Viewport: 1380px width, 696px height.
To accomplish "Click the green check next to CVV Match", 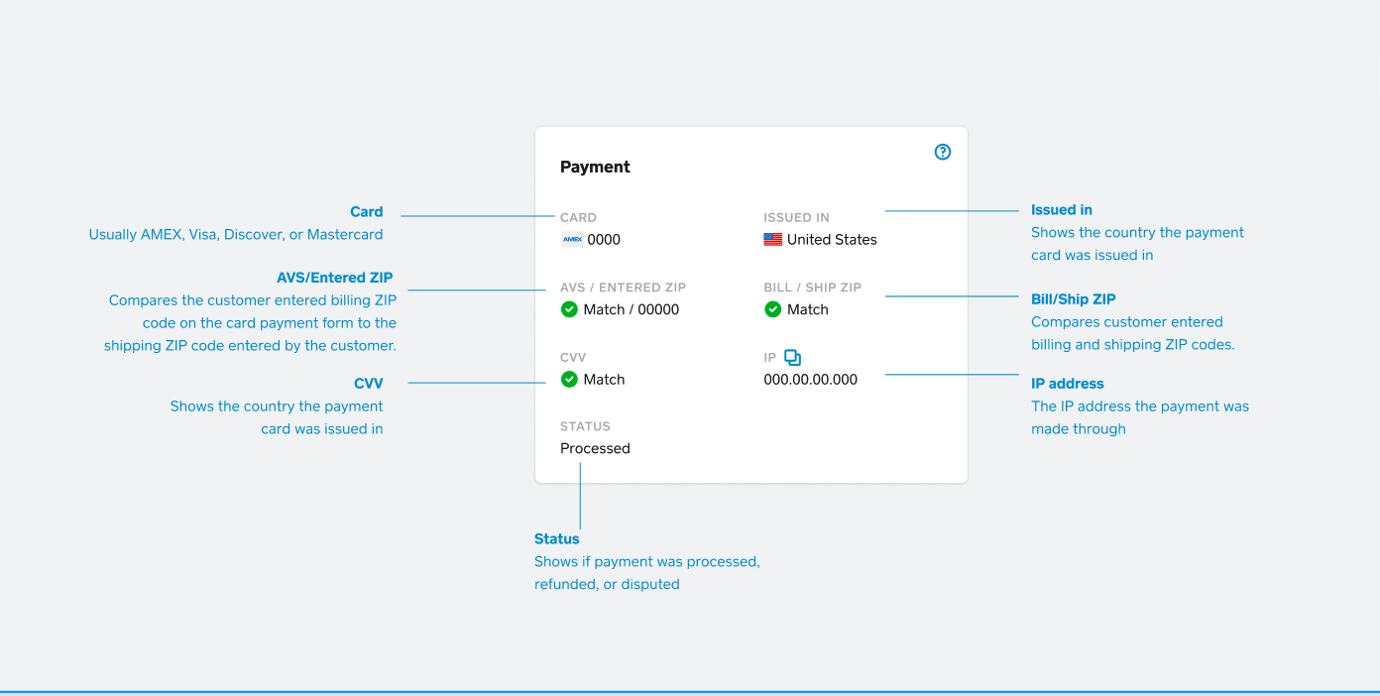I will tap(569, 379).
